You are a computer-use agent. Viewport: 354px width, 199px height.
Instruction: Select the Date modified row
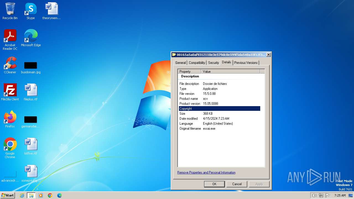220,119
